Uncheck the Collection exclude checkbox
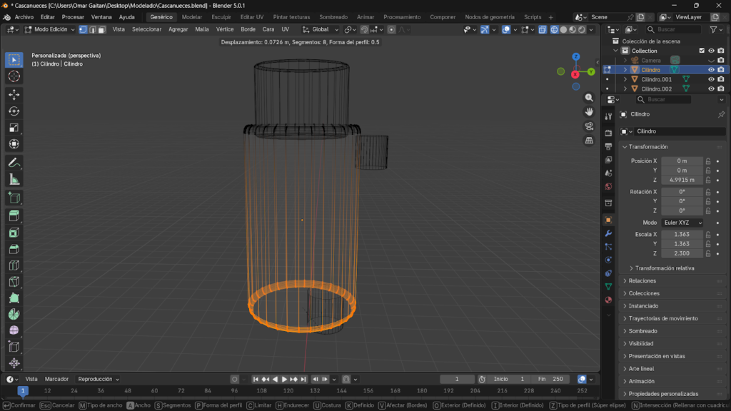The height and width of the screenshot is (411, 731). [x=702, y=51]
